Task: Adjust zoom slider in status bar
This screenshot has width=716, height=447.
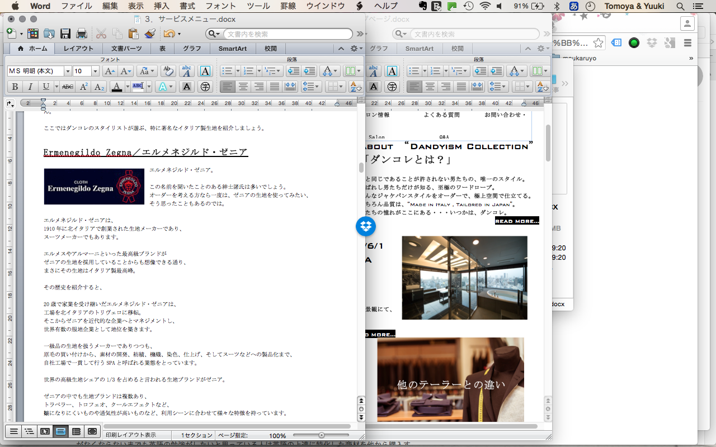Action: click(322, 435)
